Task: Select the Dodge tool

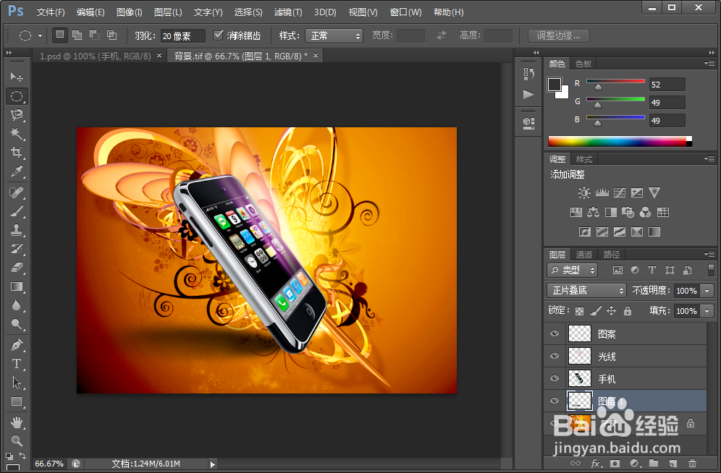Action: tap(17, 324)
